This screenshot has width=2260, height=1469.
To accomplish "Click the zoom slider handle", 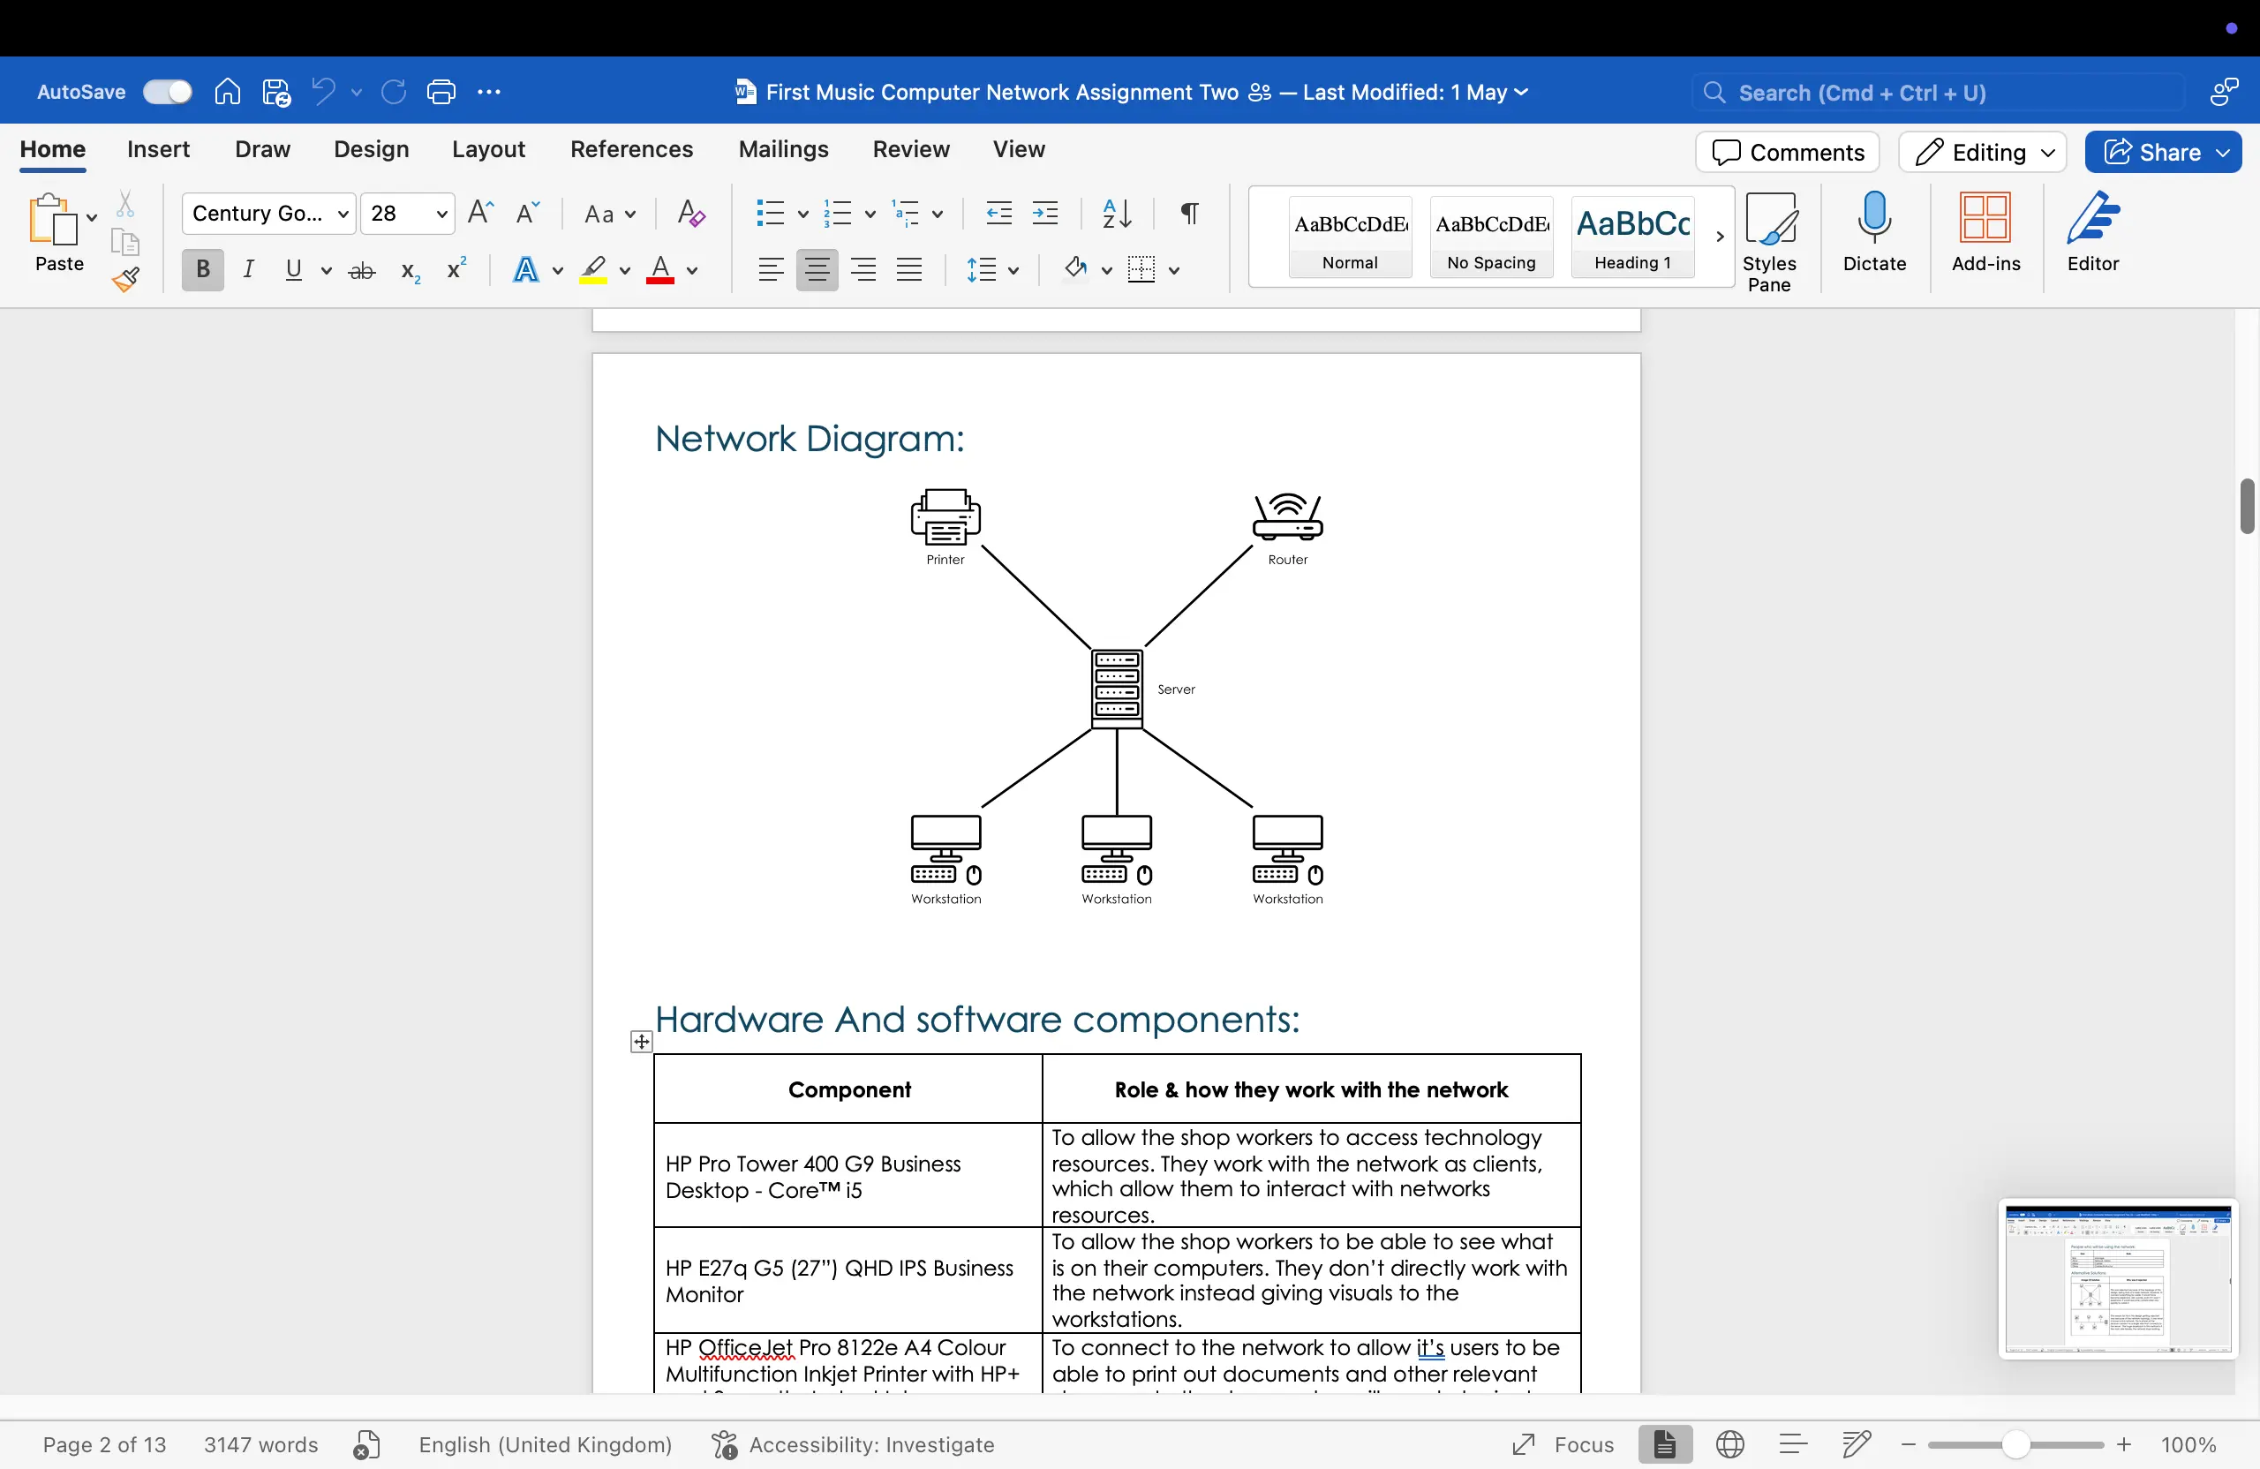I will point(2015,1444).
